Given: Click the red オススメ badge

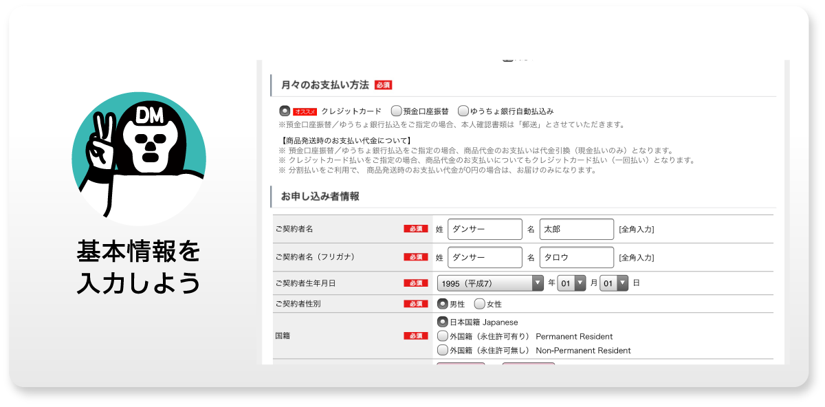Looking at the screenshot, I should pos(305,111).
